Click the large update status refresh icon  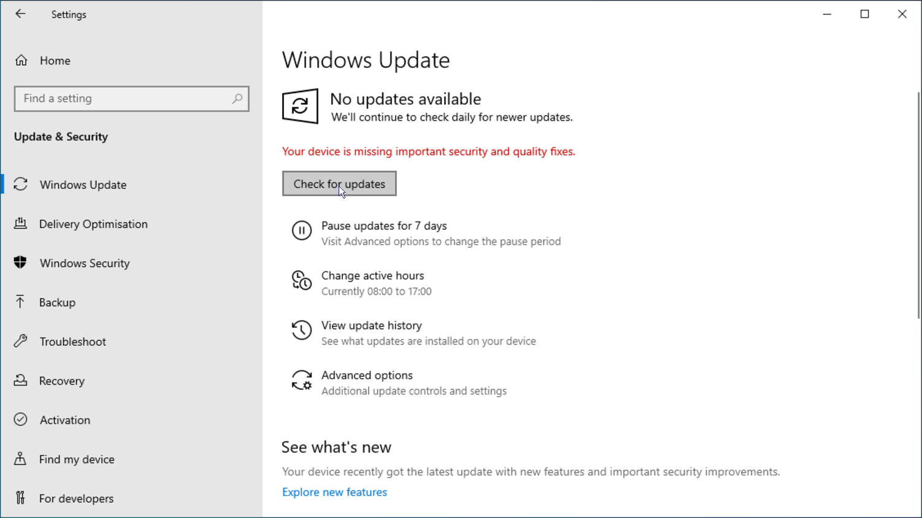pyautogui.click(x=300, y=106)
